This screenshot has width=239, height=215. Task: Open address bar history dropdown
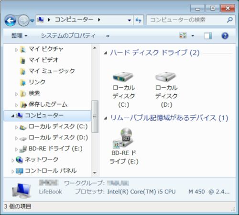point(130,20)
